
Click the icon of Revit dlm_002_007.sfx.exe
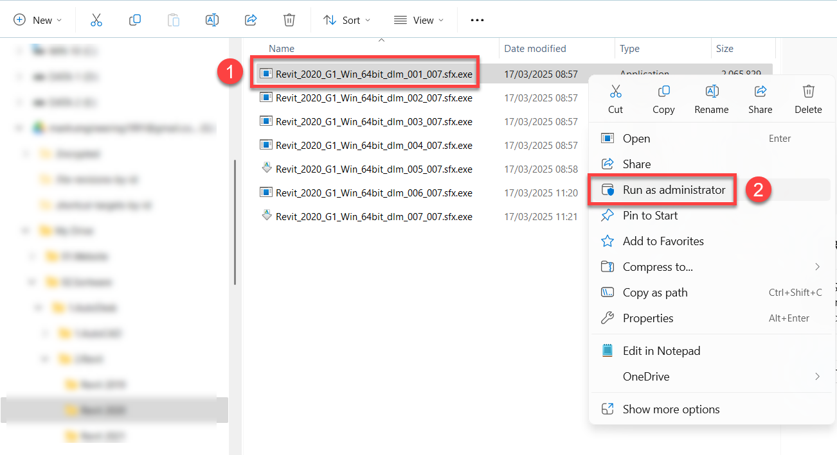click(266, 98)
